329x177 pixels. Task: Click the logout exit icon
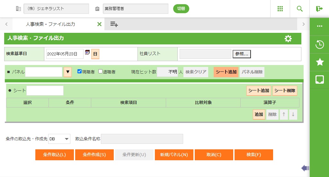click(x=319, y=9)
